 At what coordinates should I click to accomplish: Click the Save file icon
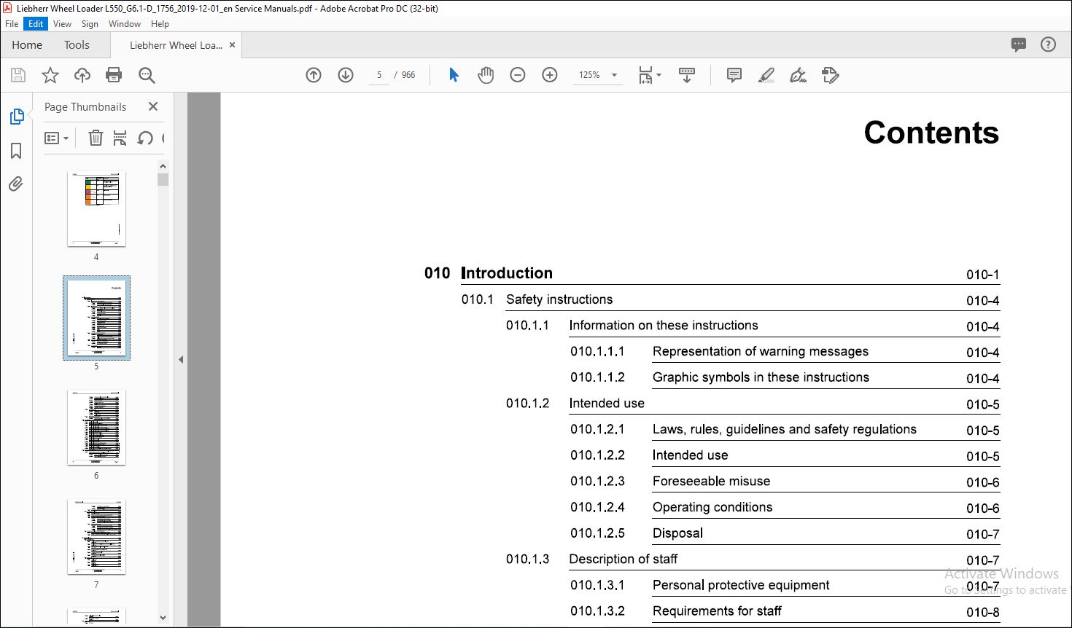point(18,75)
